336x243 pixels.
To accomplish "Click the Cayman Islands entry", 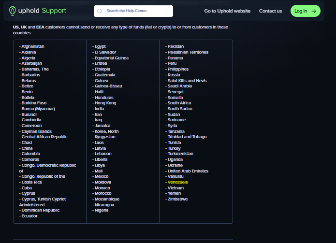I will click(x=36, y=131).
